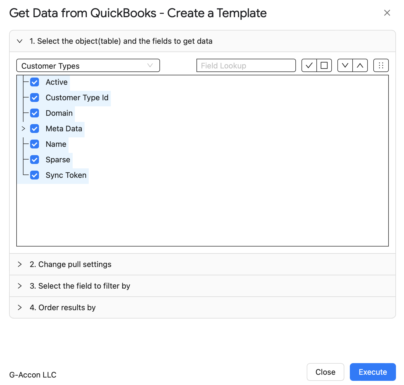Image resolution: width=404 pixels, height=385 pixels.
Task: Select the Sparse field label
Action: click(x=58, y=160)
